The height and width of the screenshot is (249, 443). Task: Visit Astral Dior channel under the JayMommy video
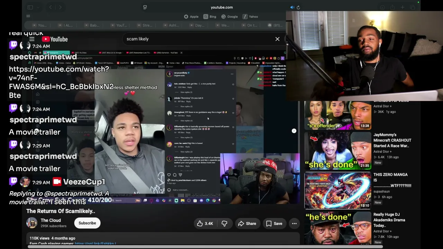382,151
